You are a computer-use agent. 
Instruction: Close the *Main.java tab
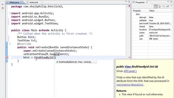[21, 2]
